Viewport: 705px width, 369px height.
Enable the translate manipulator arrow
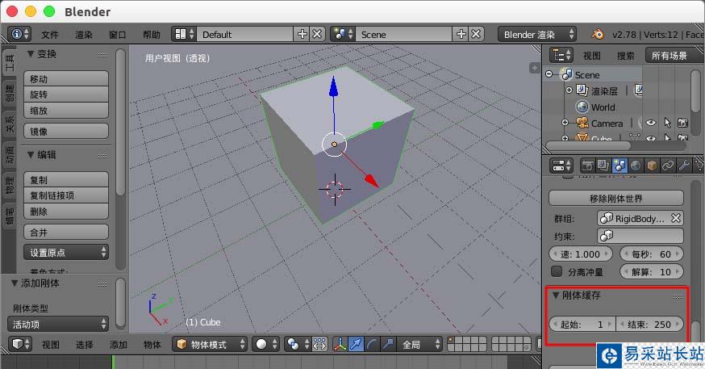coord(356,344)
